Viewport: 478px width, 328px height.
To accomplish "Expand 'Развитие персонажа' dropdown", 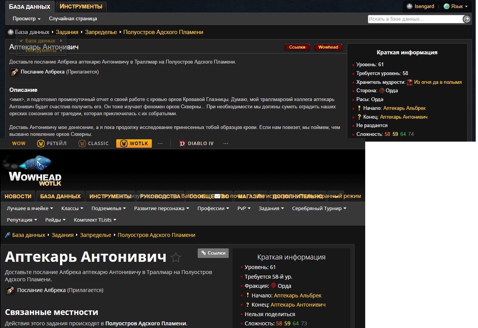I will pos(162,209).
